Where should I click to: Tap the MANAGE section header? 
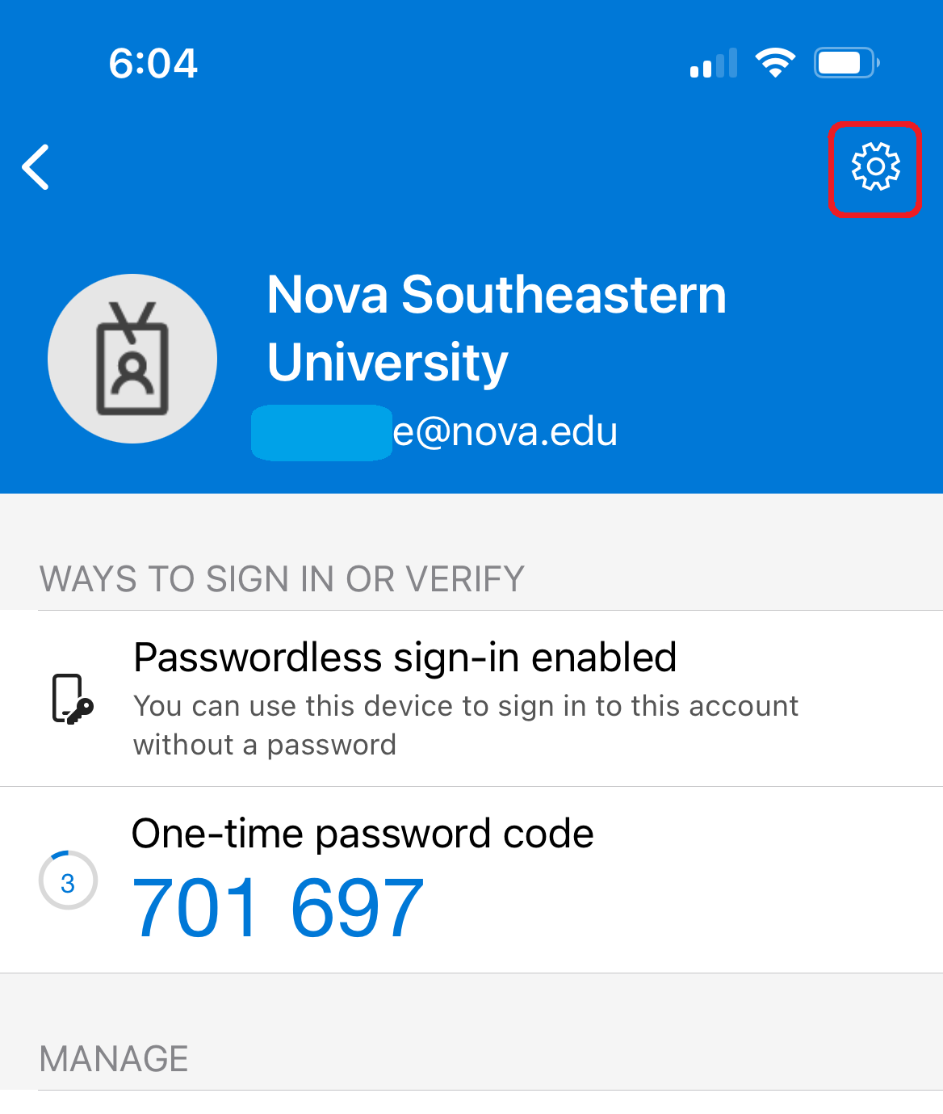click(114, 1058)
